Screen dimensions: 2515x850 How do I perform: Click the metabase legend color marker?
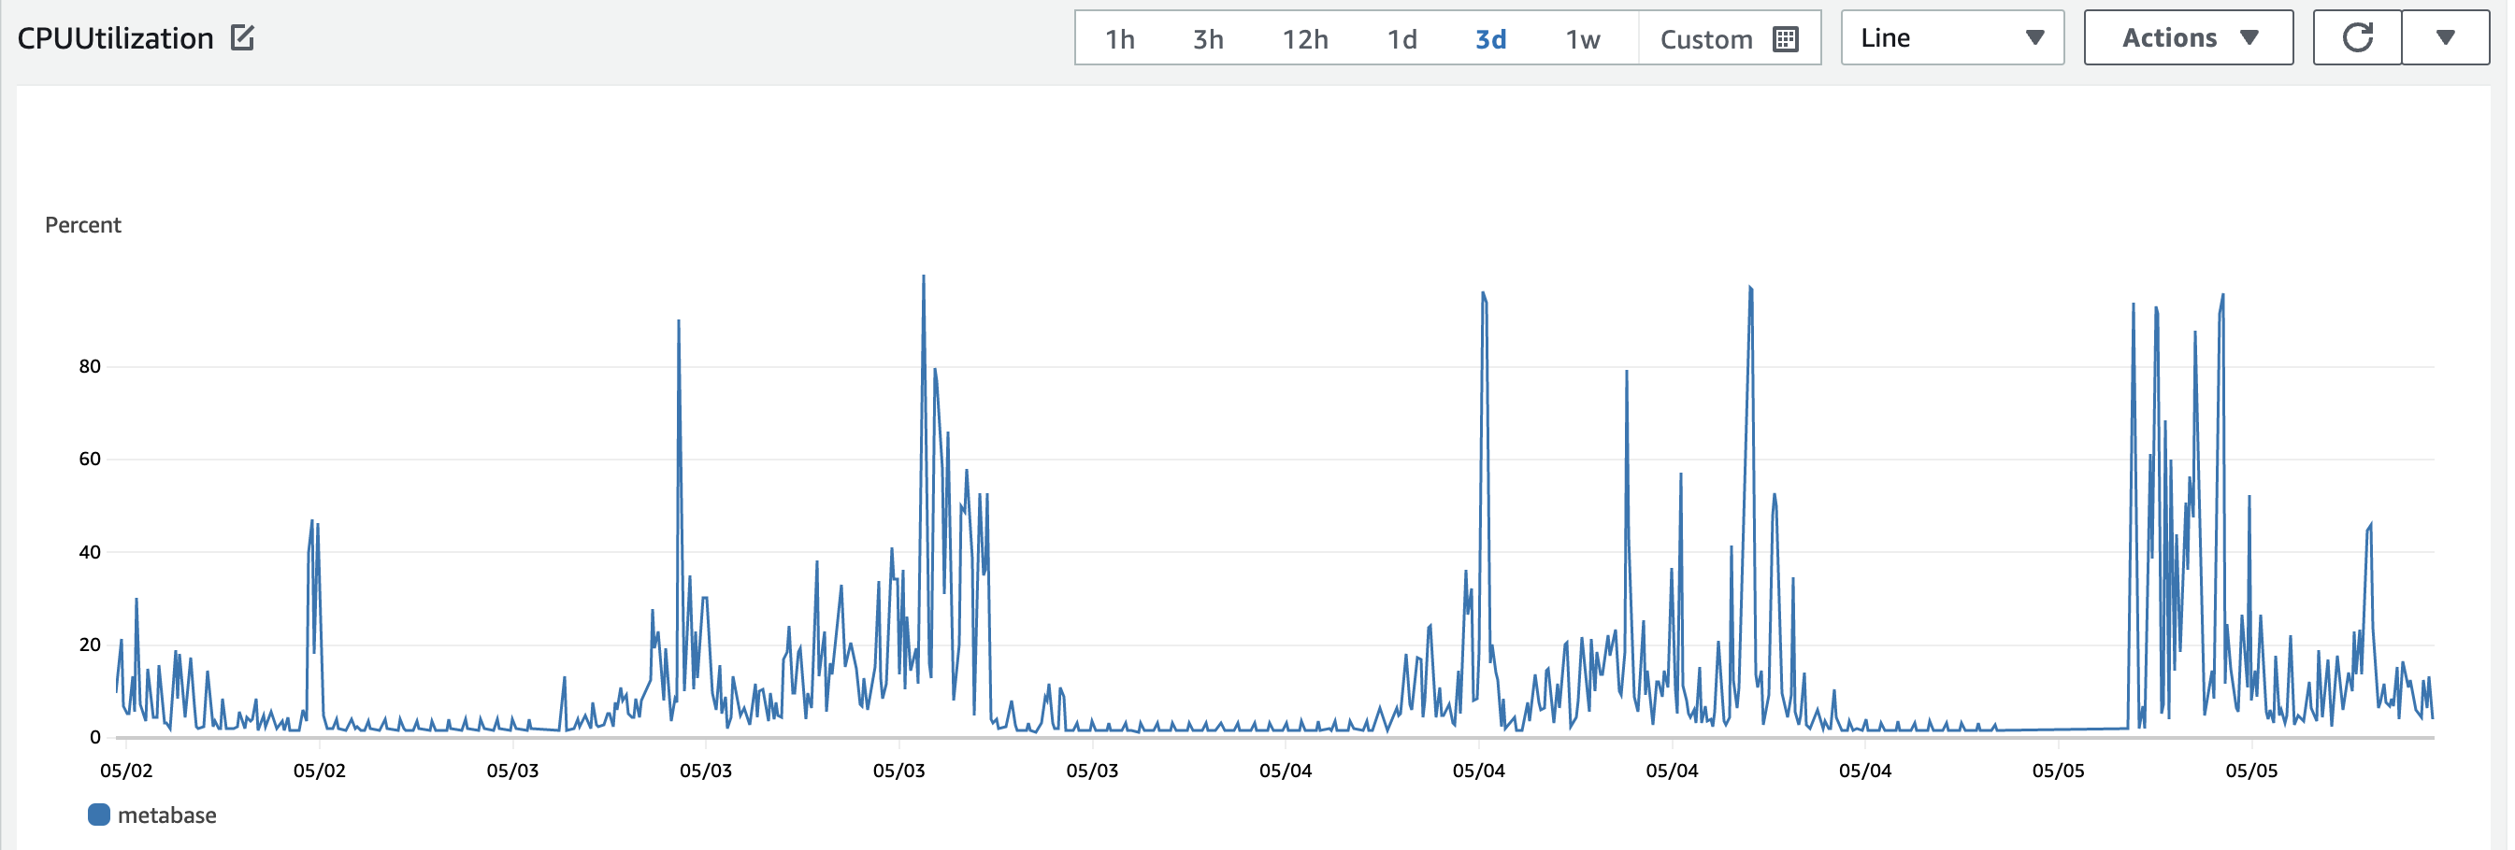click(x=98, y=814)
